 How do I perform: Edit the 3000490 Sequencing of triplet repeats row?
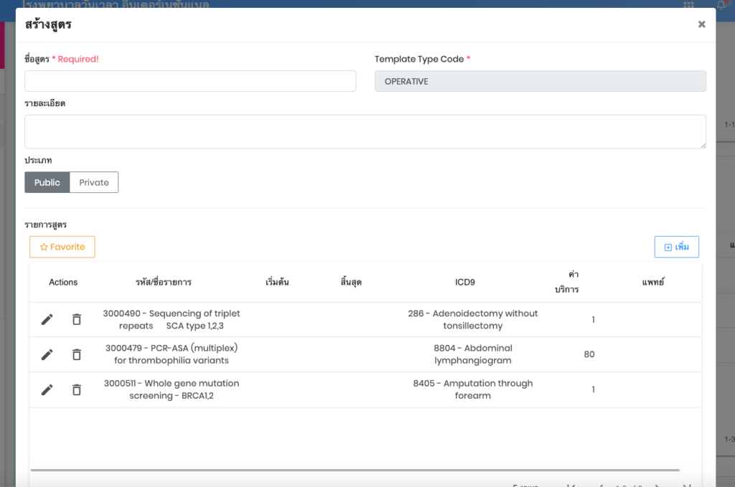click(x=47, y=320)
